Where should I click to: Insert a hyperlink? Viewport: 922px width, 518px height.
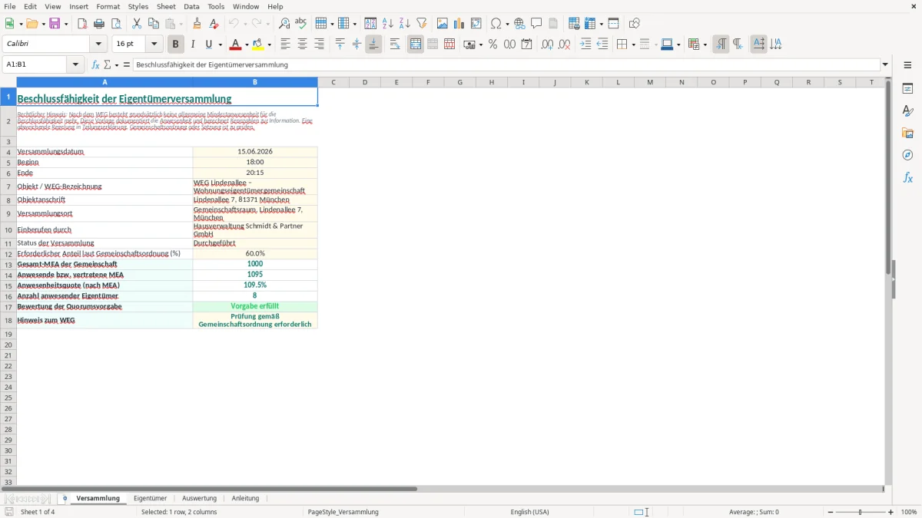tap(519, 24)
